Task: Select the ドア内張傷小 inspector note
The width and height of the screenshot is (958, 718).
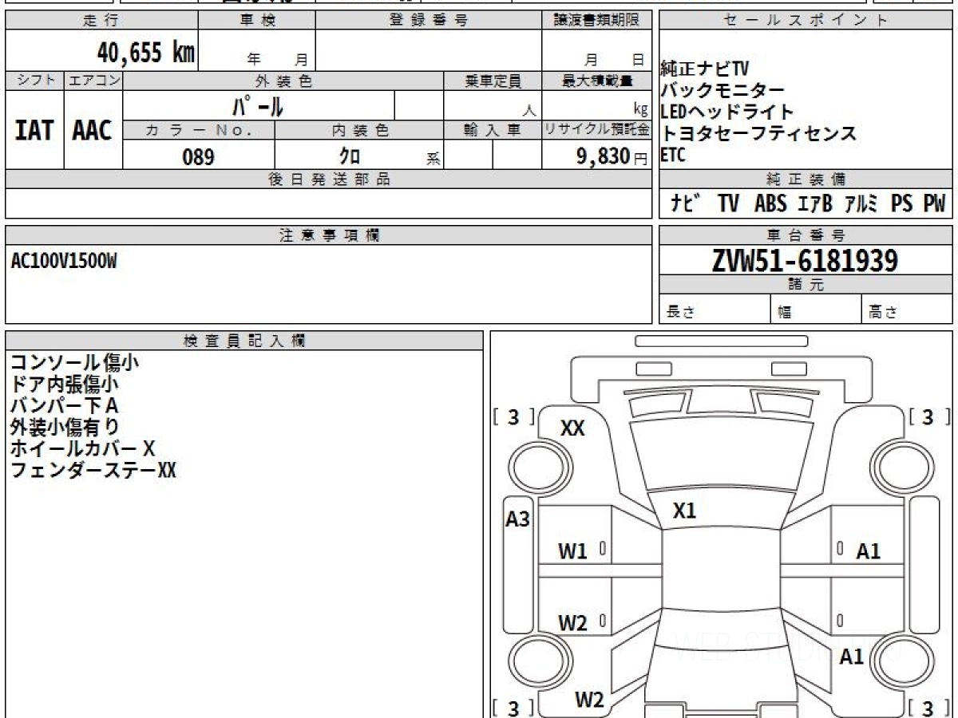Action: click(65, 385)
